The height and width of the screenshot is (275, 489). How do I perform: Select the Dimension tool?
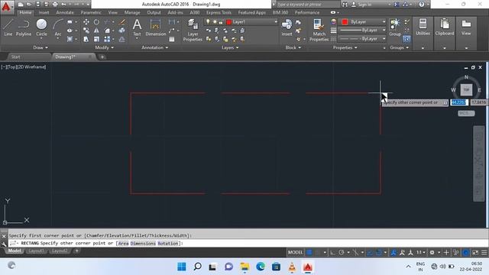[156, 27]
